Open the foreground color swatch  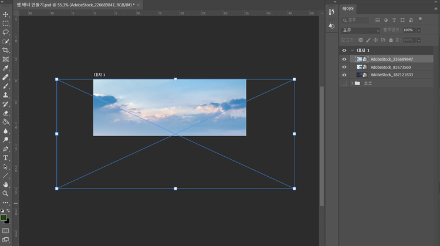(x=4, y=218)
